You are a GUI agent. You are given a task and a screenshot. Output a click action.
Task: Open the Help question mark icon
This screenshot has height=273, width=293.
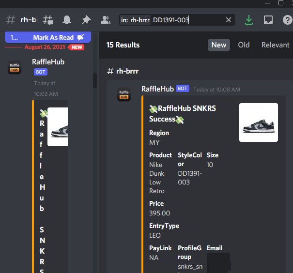tap(287, 20)
